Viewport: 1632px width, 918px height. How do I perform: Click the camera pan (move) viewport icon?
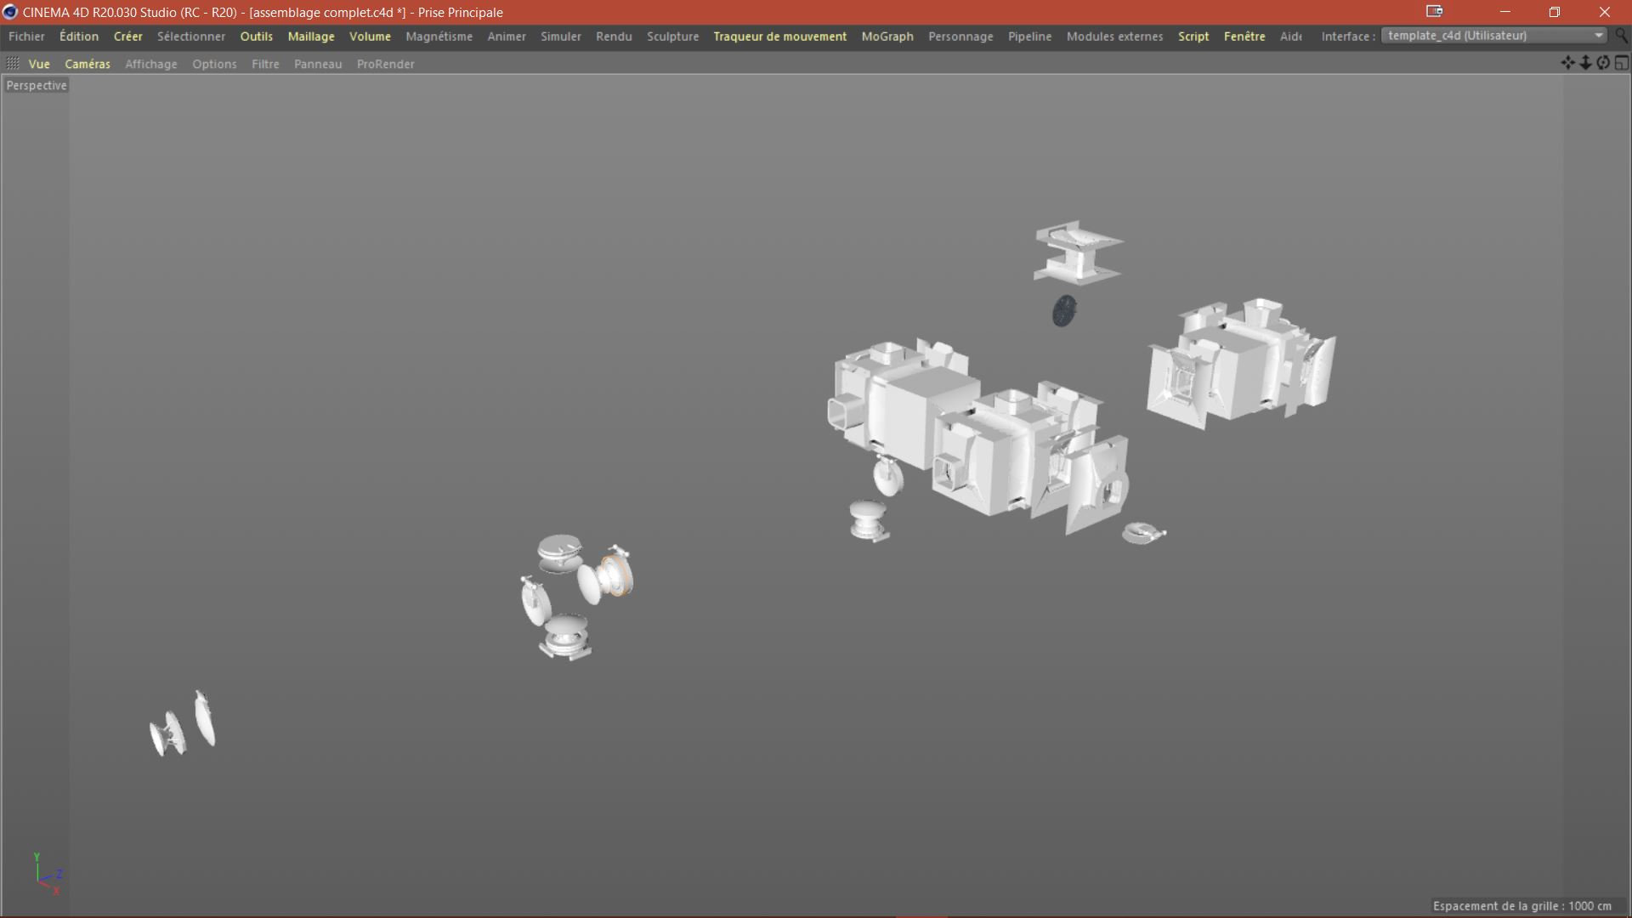[1567, 63]
